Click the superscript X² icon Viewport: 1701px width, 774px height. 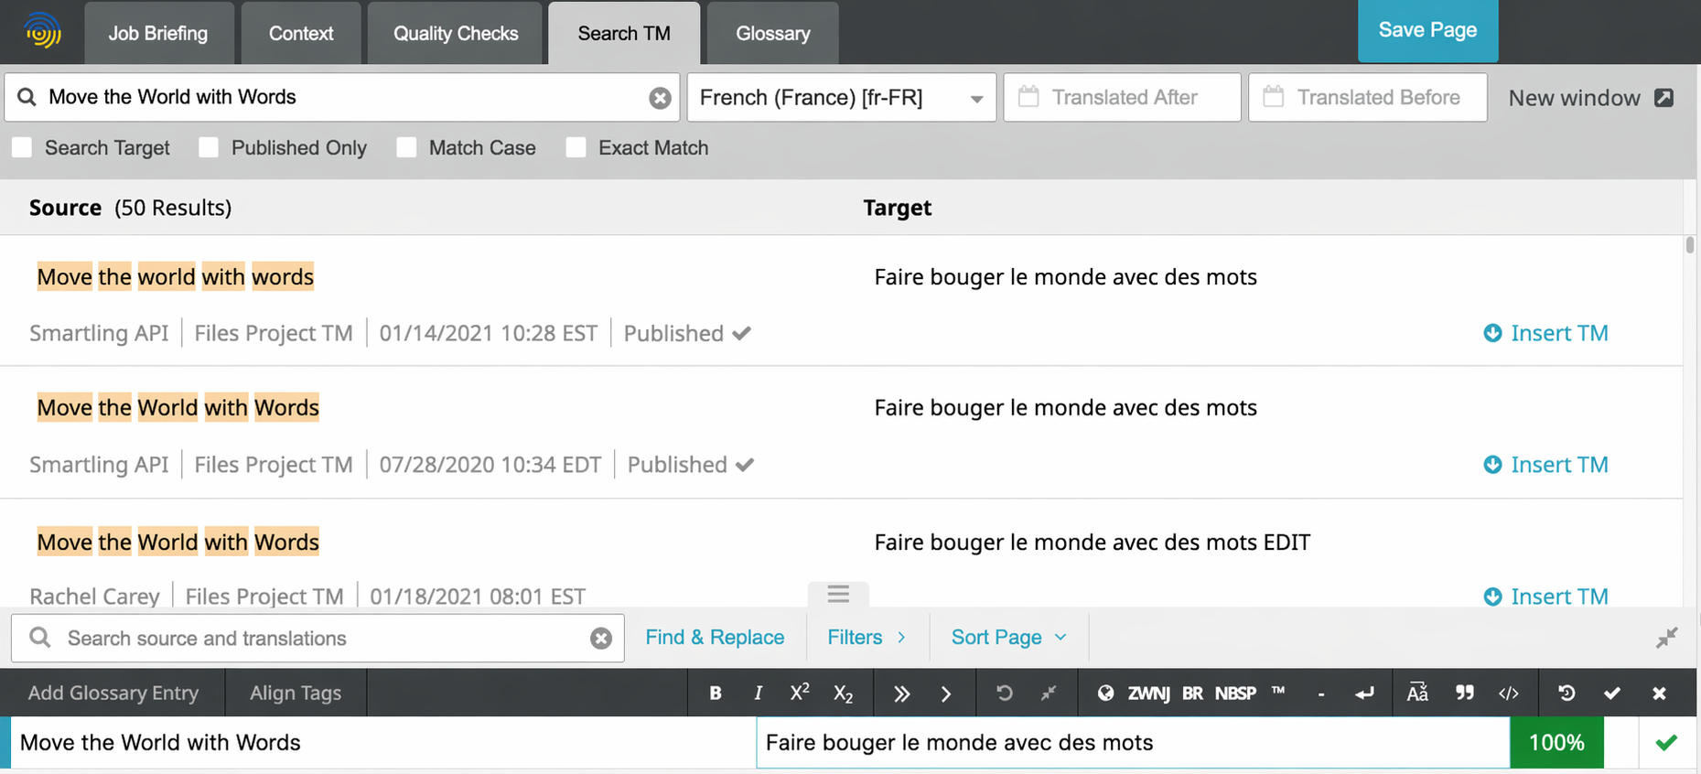coord(799,693)
